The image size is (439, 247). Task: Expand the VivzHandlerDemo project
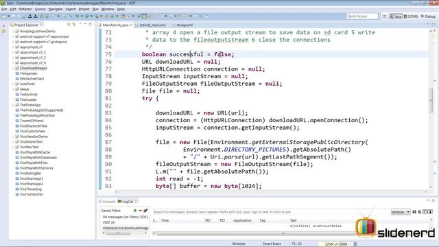tap(13, 137)
